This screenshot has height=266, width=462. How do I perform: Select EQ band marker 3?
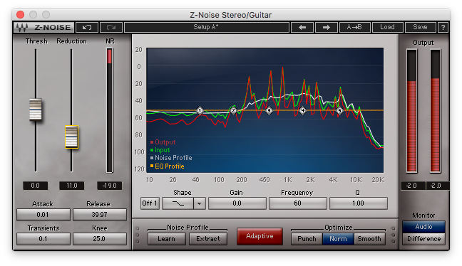pyautogui.click(x=269, y=111)
